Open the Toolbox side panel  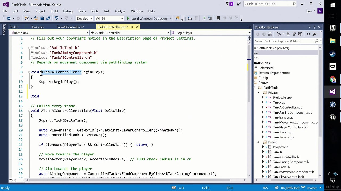pyautogui.click(x=4, y=29)
